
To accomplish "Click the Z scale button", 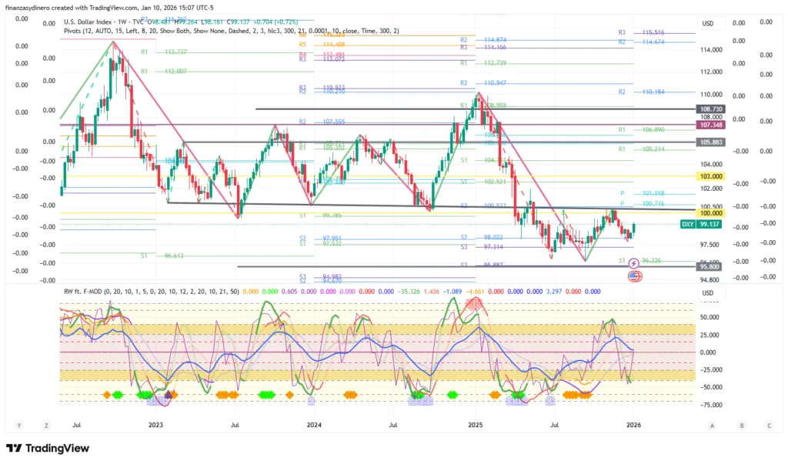I will [46, 425].
